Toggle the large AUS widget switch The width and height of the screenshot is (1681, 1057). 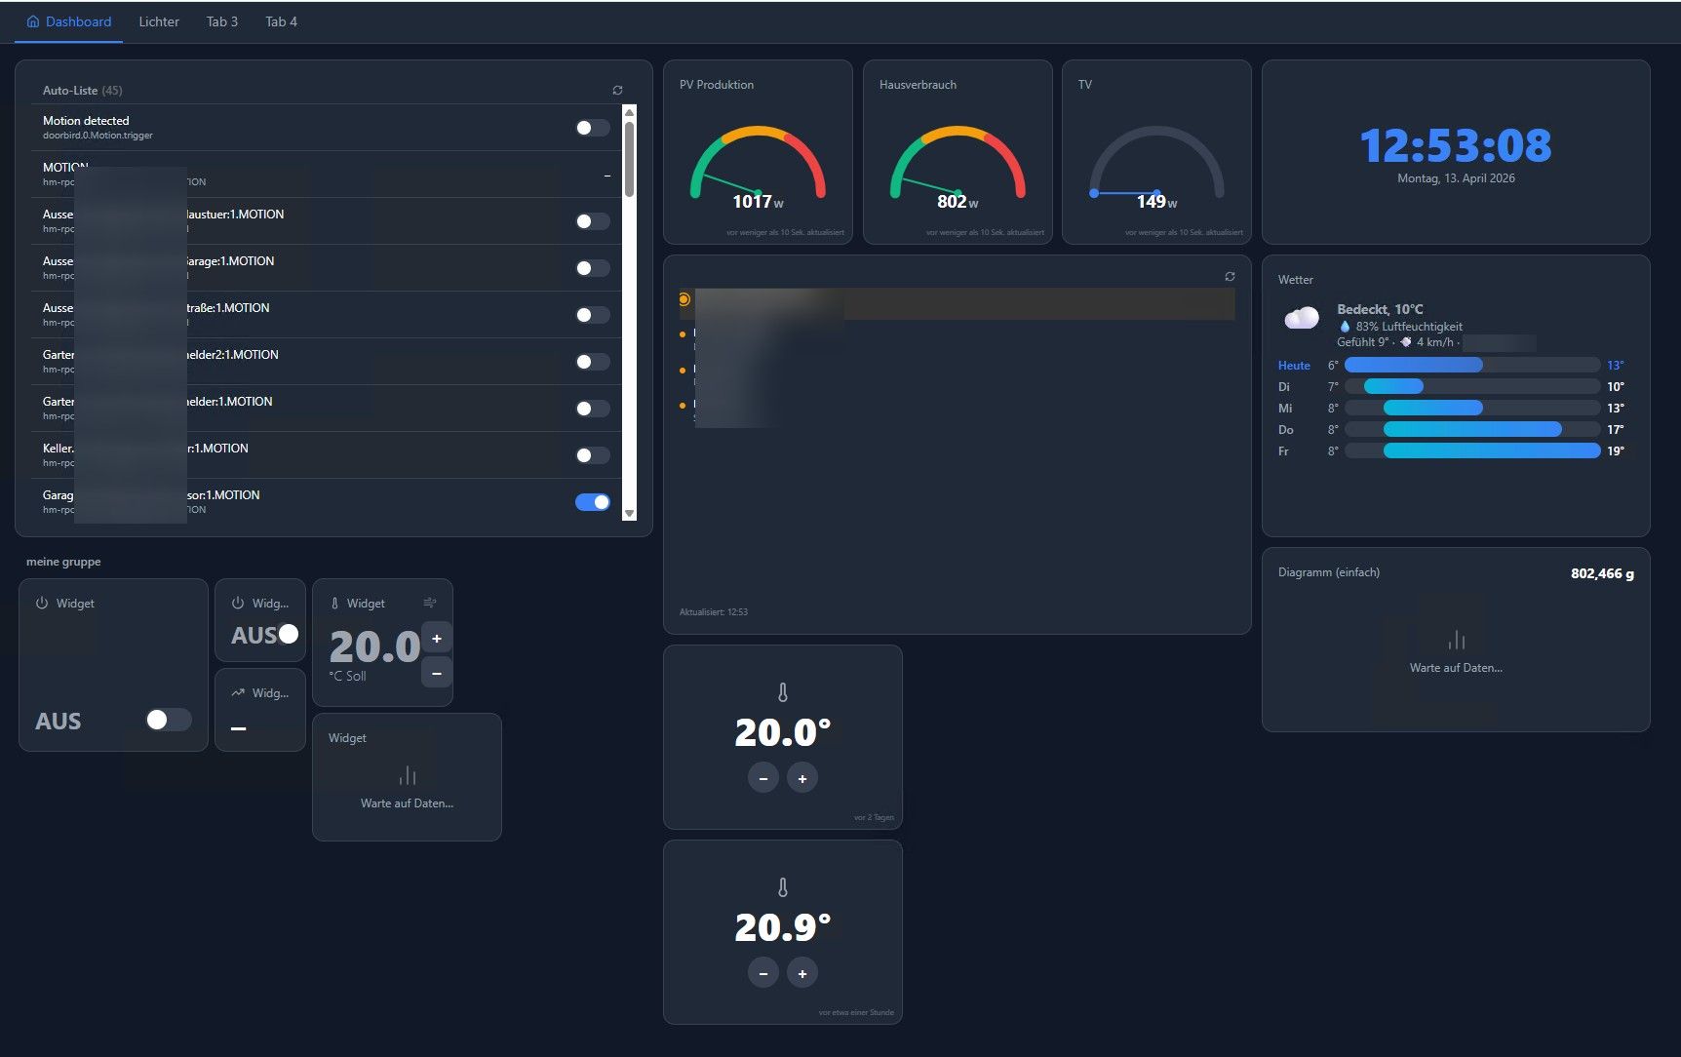point(169,720)
